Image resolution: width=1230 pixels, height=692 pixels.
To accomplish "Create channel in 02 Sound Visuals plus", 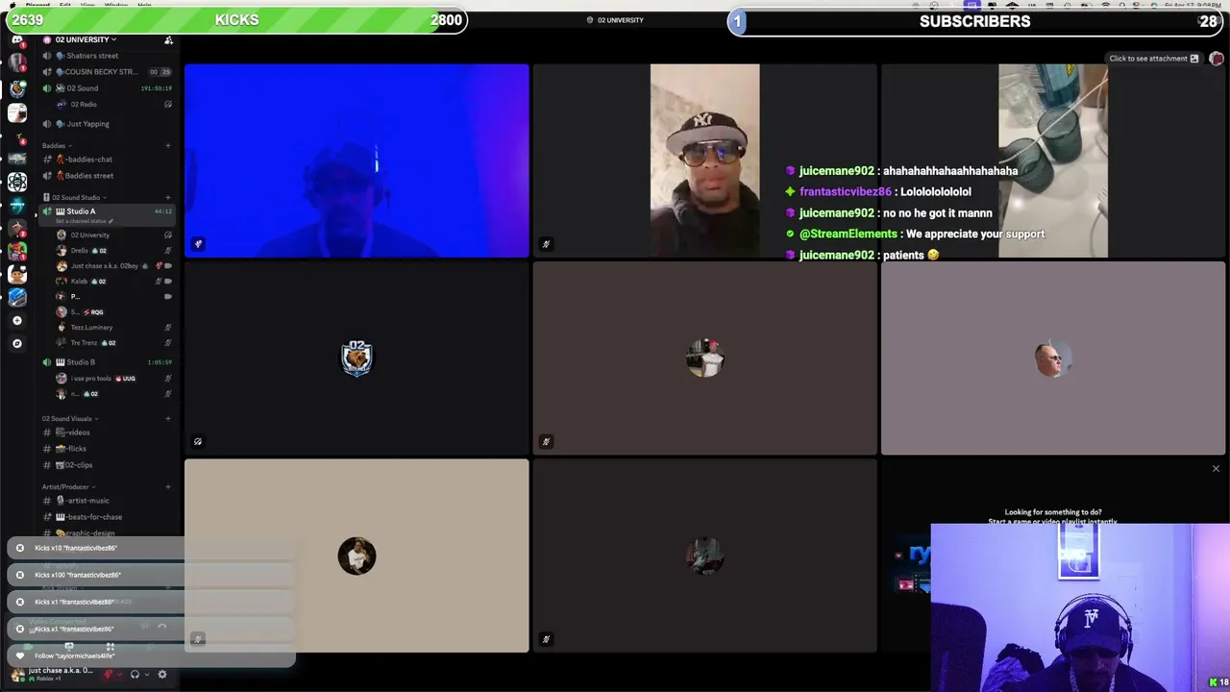I will point(168,418).
